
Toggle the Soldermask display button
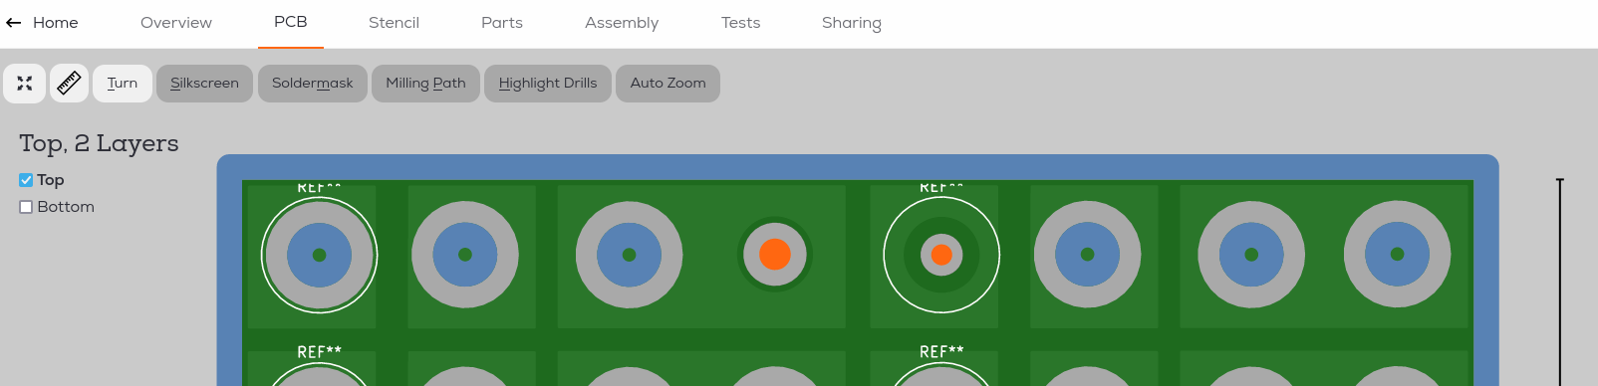[313, 84]
